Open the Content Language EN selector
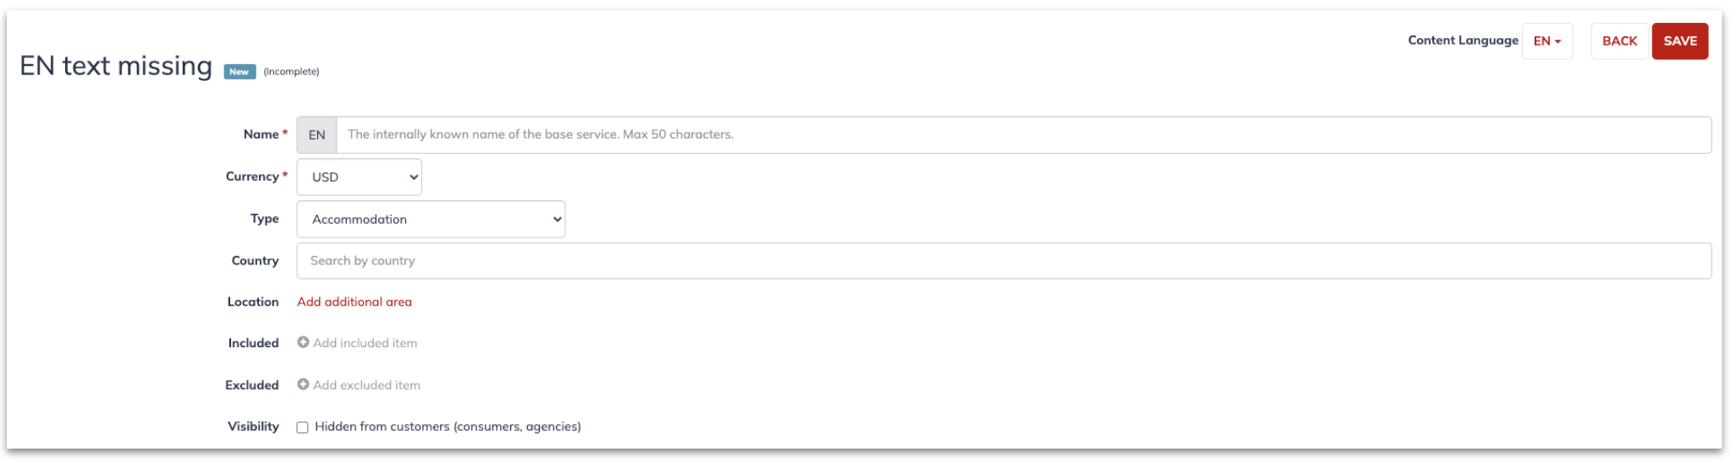 (1547, 41)
